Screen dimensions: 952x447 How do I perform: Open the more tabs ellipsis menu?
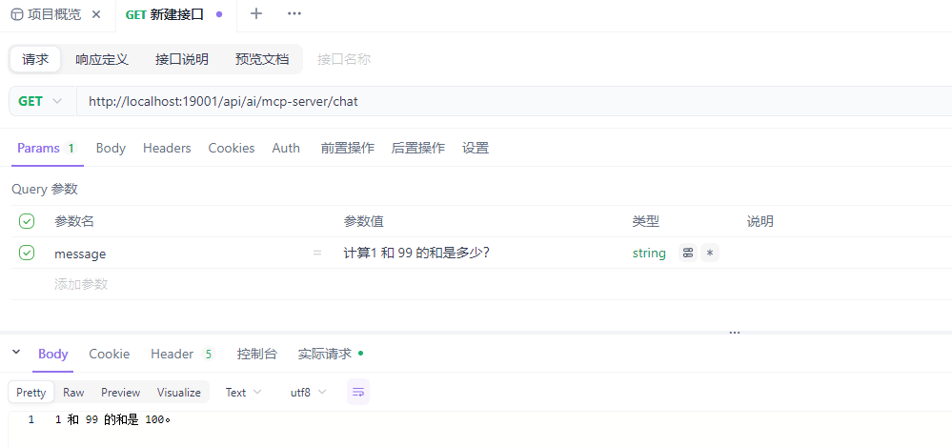point(294,14)
